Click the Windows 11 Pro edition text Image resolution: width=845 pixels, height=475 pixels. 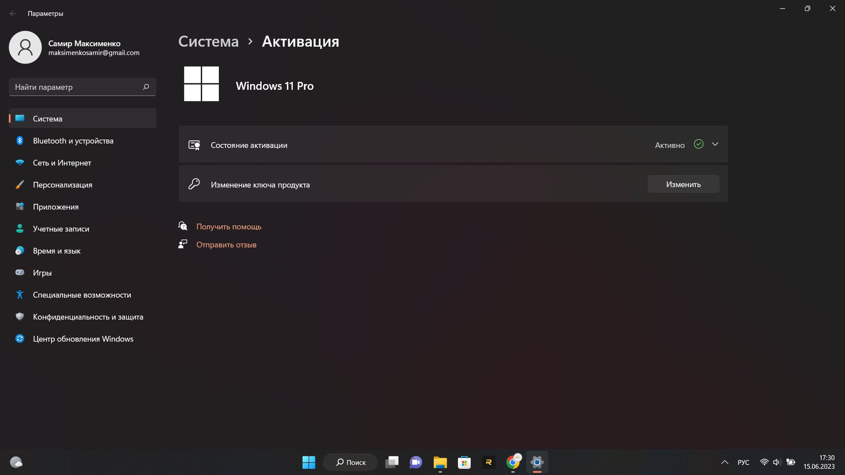point(275,86)
